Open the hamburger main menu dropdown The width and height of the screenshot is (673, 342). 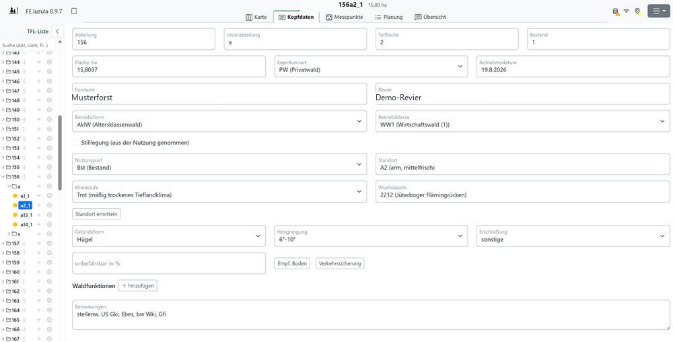coord(658,11)
